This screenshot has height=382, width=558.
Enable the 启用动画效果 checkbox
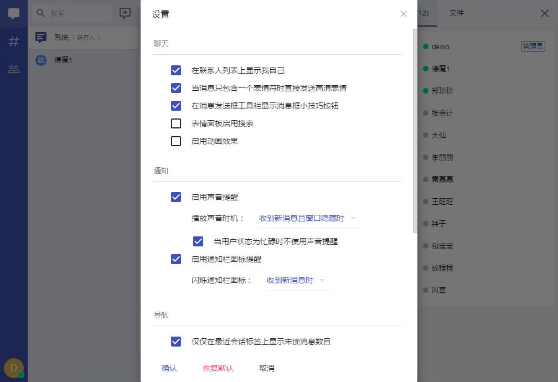pyautogui.click(x=175, y=141)
